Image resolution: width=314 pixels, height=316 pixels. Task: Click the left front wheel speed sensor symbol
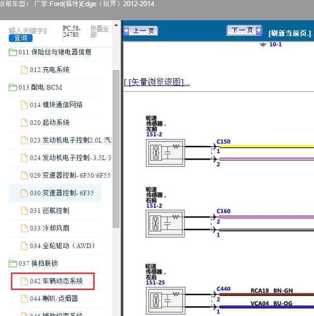(166, 153)
